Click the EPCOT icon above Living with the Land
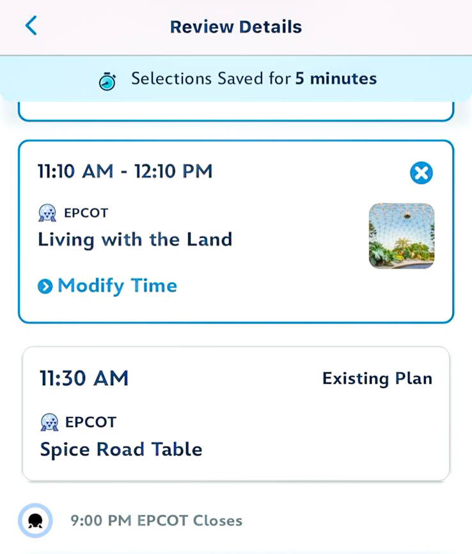 pos(47,213)
